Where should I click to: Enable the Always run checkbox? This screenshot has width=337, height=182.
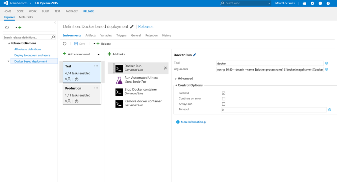tap(223, 104)
